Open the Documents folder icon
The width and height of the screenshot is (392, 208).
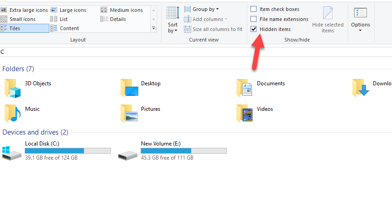coord(245,88)
